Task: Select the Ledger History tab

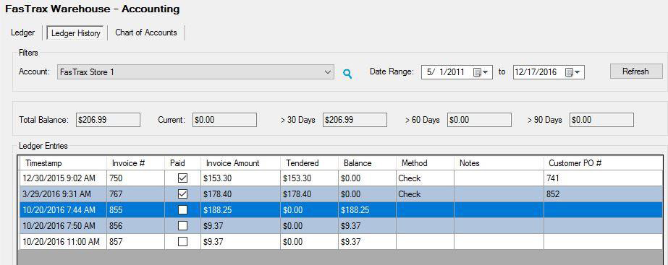Action: pyautogui.click(x=76, y=33)
